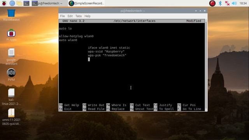Image resolution: width=249 pixels, height=140 pixels.
Task: Click the 'Exit' nano shortcut
Action: 65,109
